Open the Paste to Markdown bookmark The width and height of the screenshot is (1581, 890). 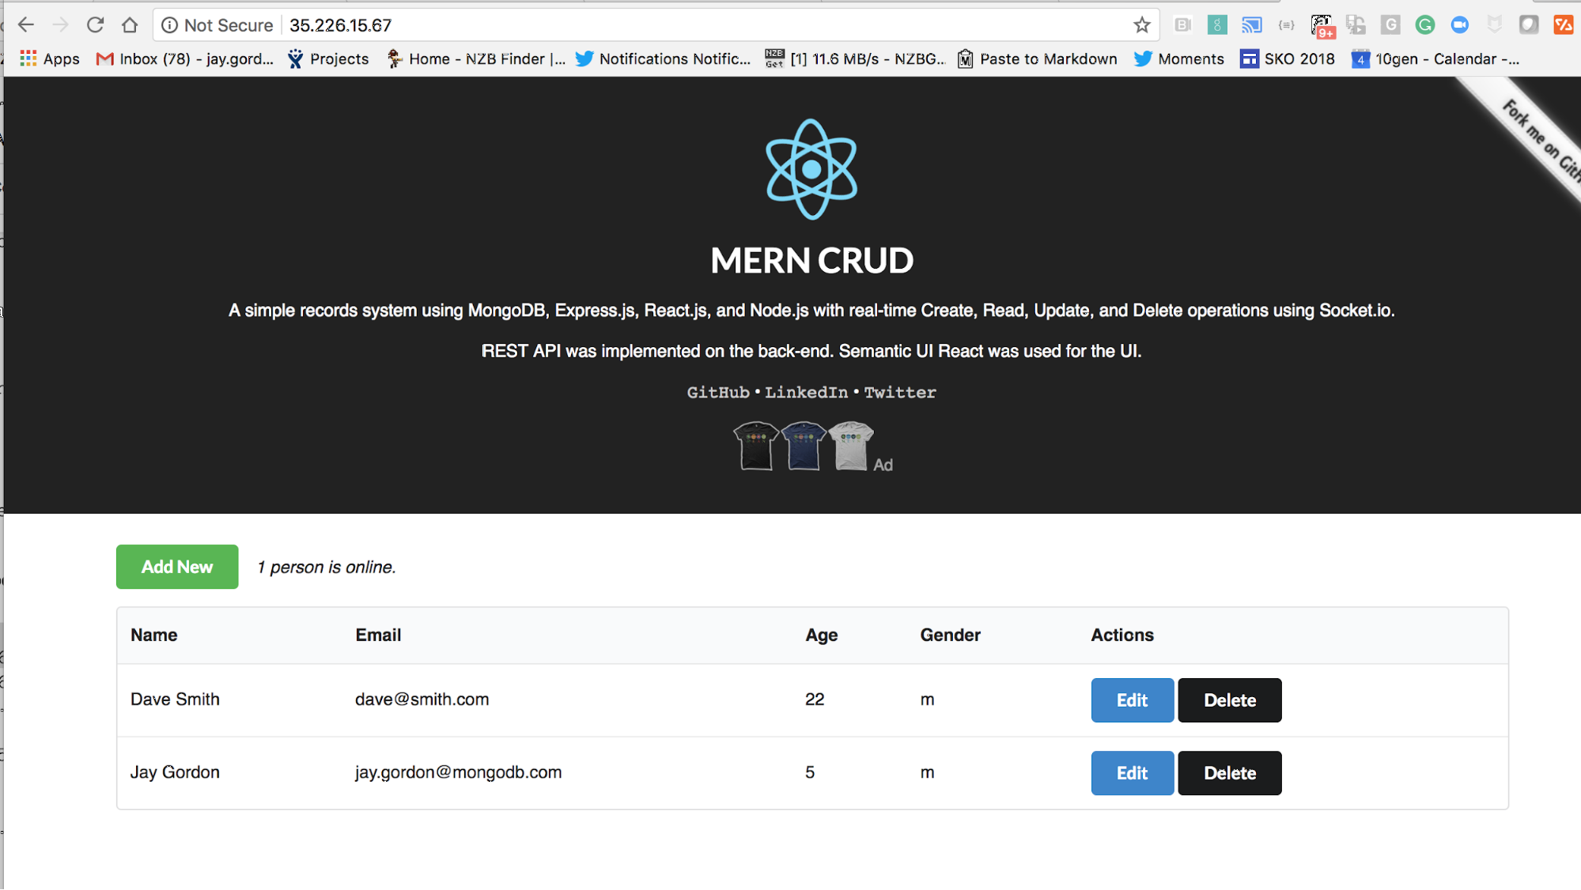click(1037, 58)
